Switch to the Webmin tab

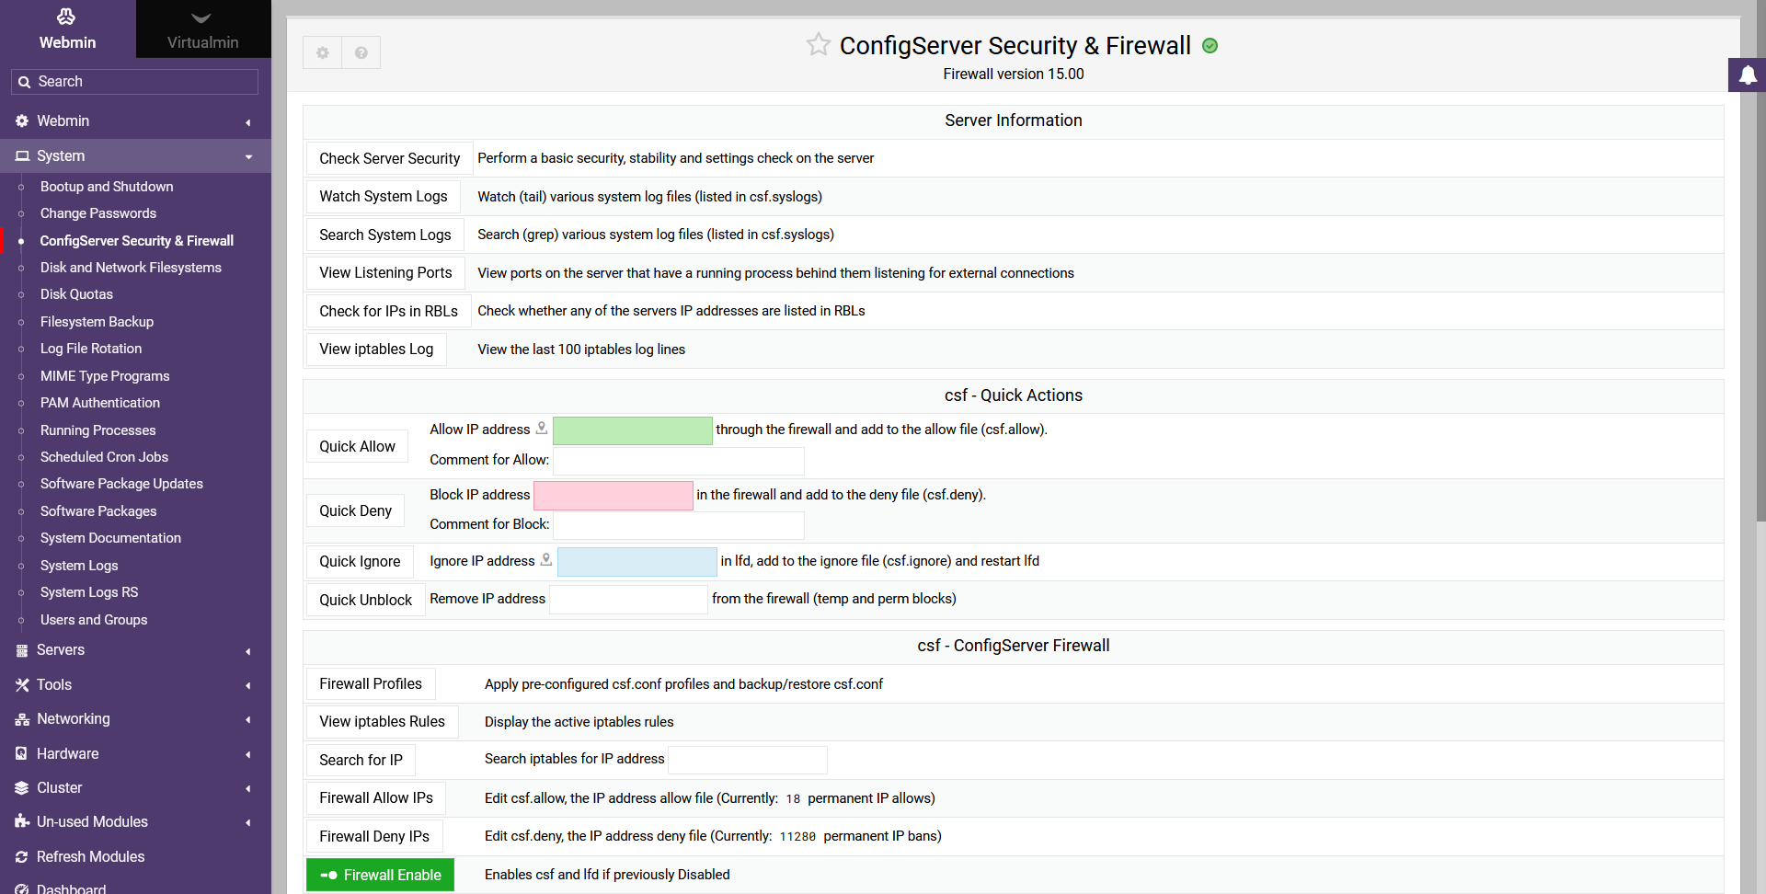67,29
